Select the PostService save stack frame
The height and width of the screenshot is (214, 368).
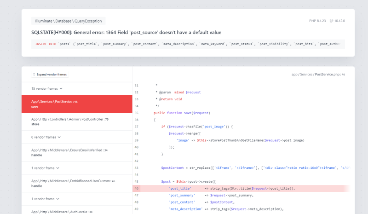[76, 104]
